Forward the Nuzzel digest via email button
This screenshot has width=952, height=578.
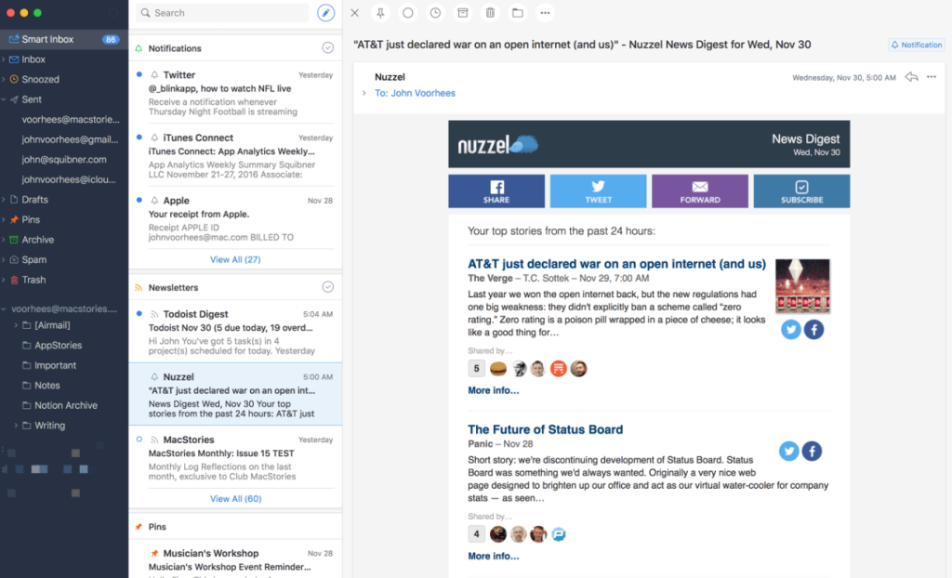click(x=700, y=191)
